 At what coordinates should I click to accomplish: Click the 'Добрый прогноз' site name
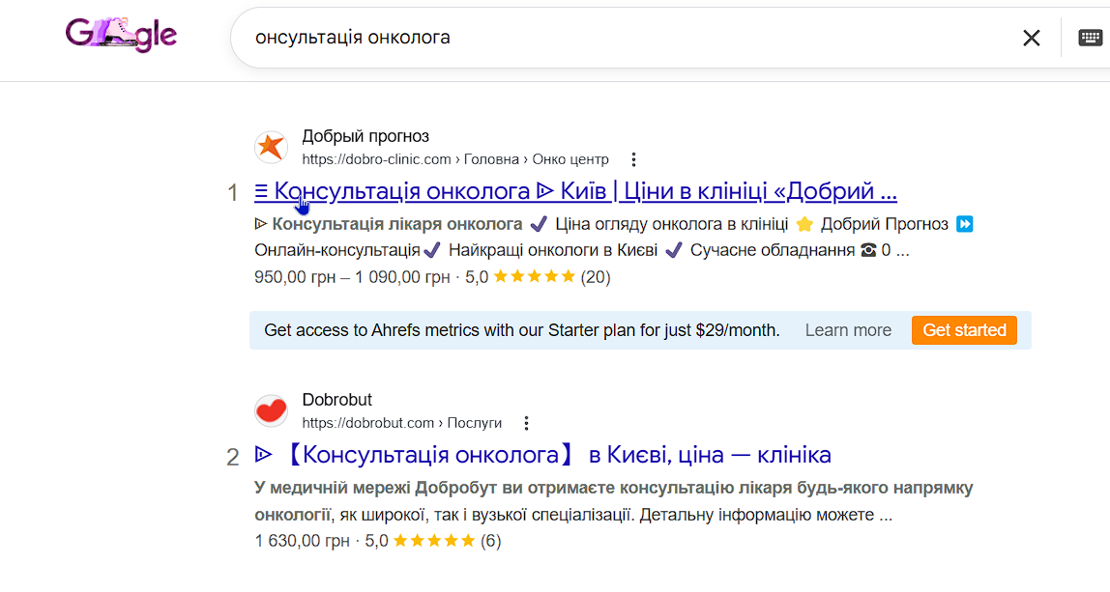tap(365, 136)
